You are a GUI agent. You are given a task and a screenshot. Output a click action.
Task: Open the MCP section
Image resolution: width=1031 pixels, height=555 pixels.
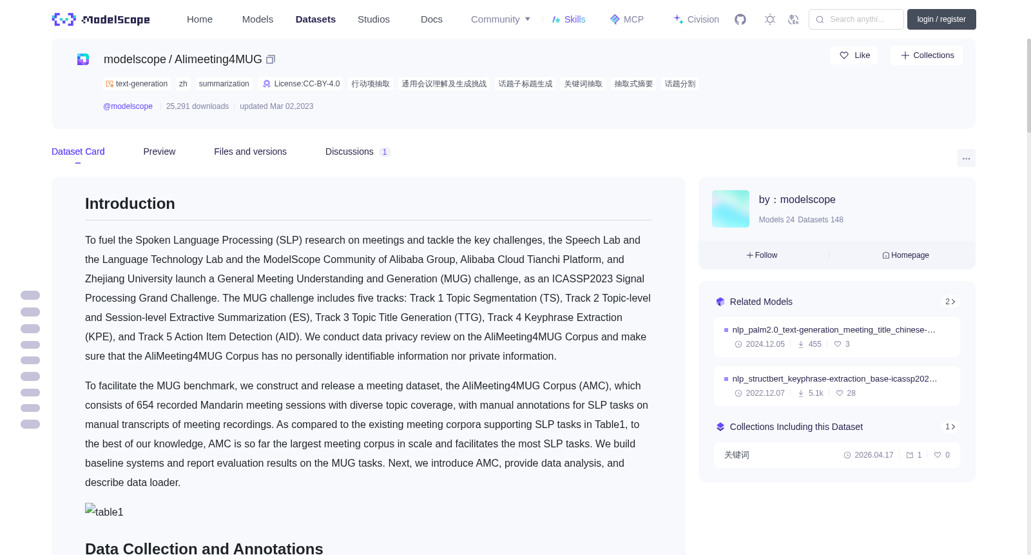[x=626, y=19]
